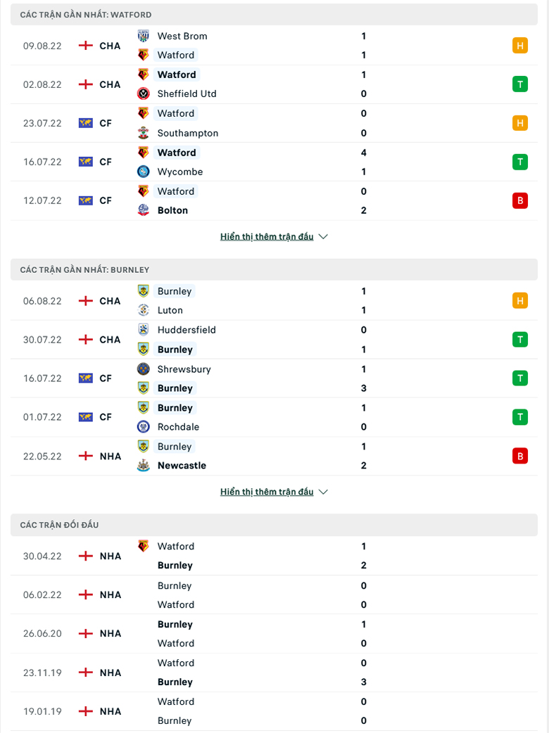Screen dimensions: 549x733
Task: Click the Wycombe club crest icon
Action: 144,172
